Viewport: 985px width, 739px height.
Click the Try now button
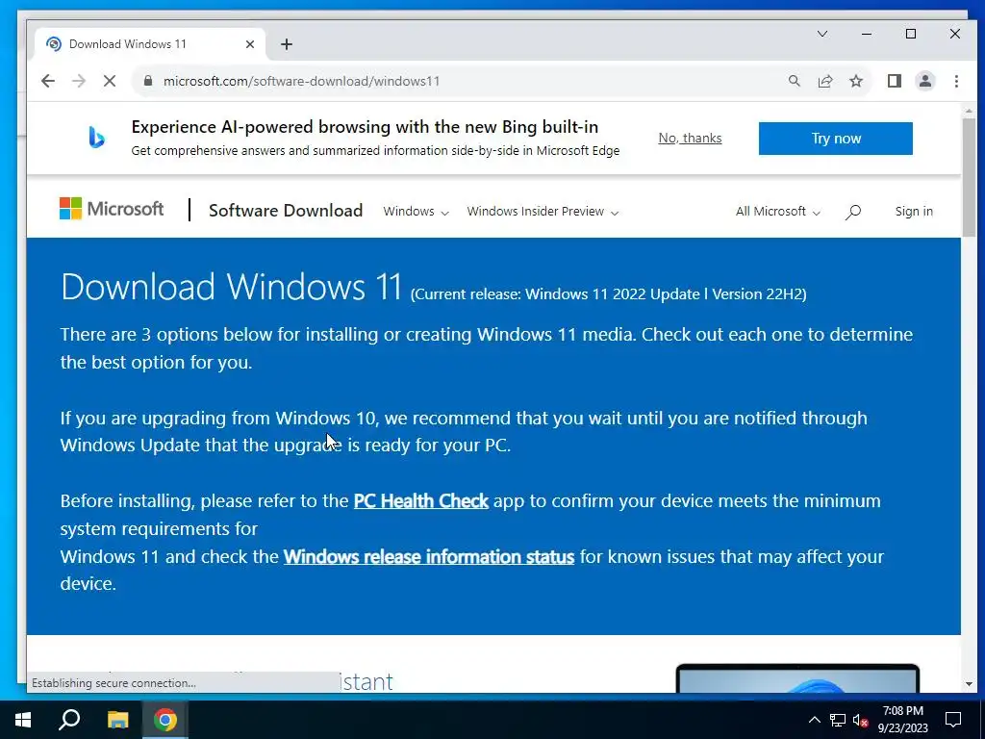point(836,139)
